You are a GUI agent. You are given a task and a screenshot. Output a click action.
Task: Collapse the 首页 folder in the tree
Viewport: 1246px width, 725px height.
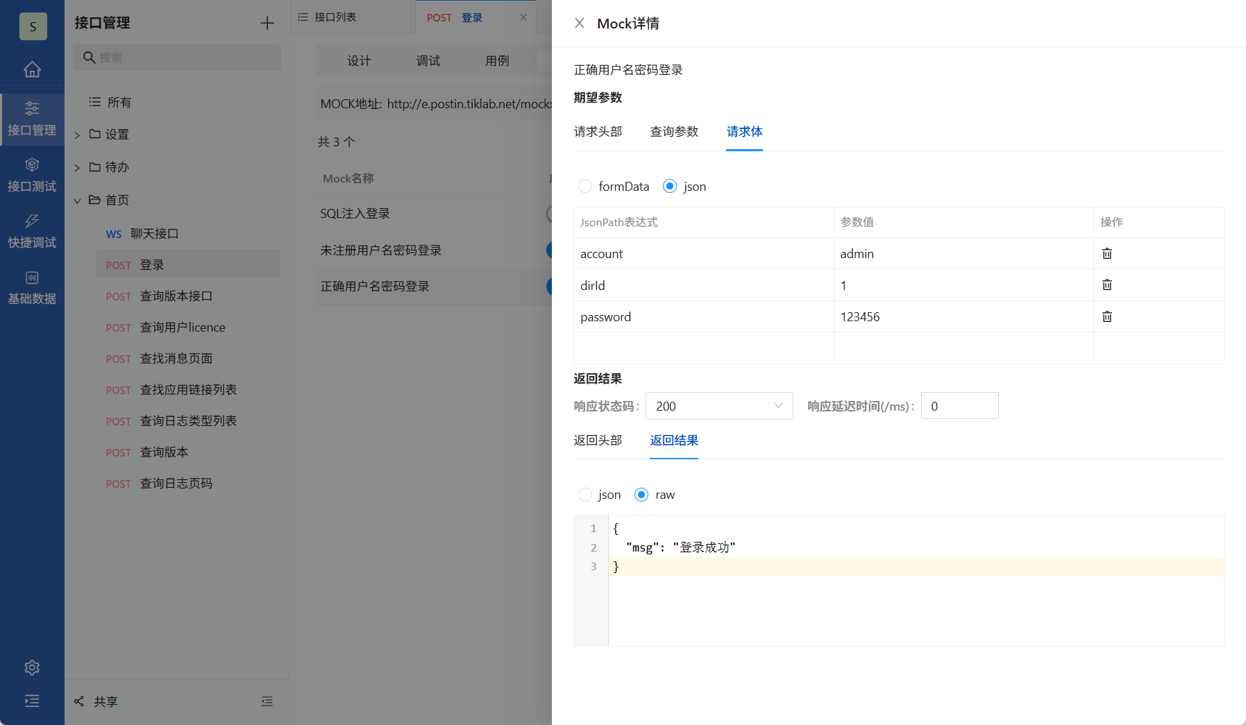click(78, 201)
